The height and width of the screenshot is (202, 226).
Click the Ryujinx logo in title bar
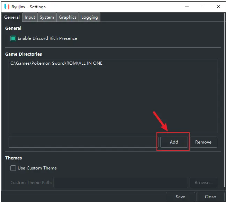pyautogui.click(x=7, y=7)
